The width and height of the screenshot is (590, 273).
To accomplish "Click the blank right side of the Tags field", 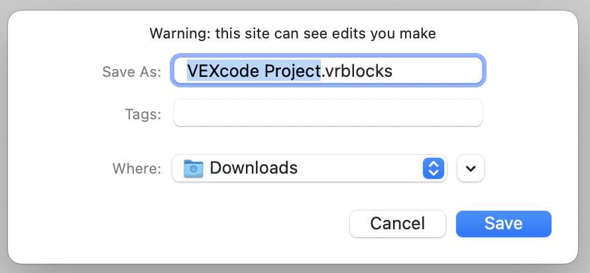I will 438,113.
